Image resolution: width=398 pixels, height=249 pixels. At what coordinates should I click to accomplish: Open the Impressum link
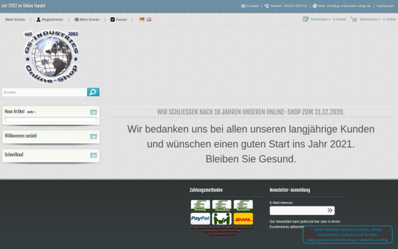pyautogui.click(x=385, y=6)
